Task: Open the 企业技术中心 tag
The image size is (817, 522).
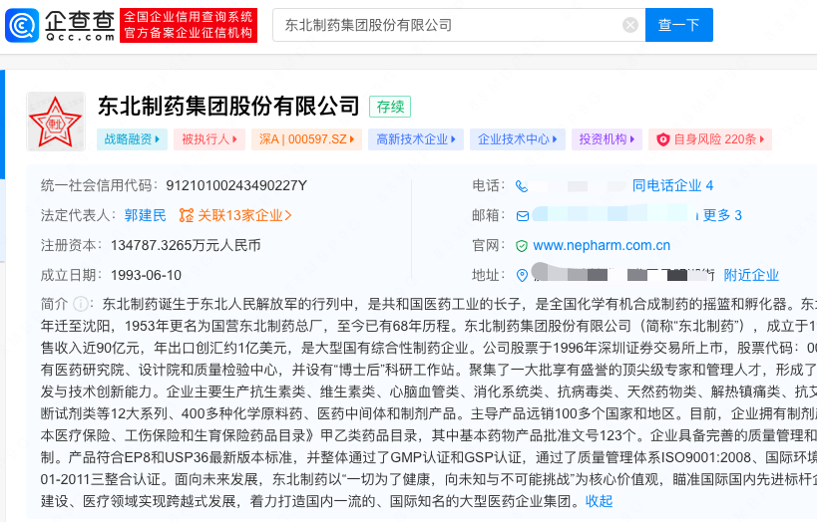Action: pos(518,139)
